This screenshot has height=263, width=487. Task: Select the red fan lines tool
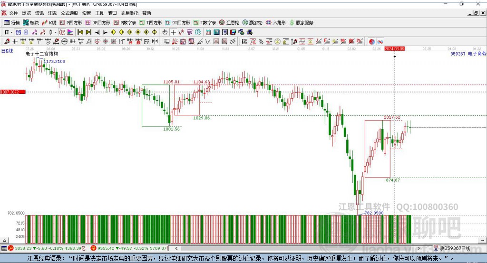[175, 42]
